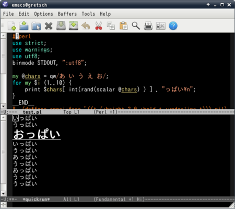235x209 pixels.
Task: Open the Help menu
Action: coord(105,14)
